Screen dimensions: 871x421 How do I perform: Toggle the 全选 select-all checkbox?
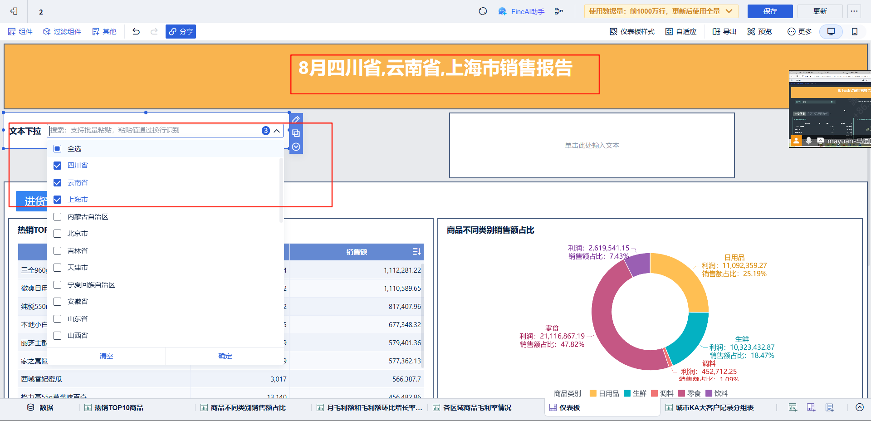click(x=58, y=149)
